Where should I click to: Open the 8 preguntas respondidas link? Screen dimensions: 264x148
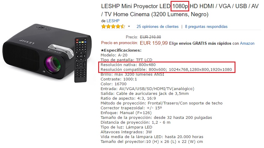tap(206, 27)
